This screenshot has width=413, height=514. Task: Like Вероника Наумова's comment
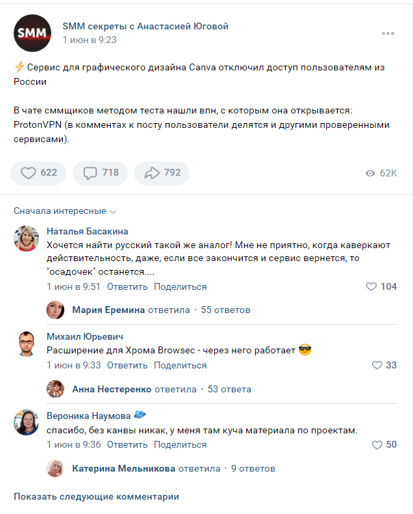click(x=384, y=445)
